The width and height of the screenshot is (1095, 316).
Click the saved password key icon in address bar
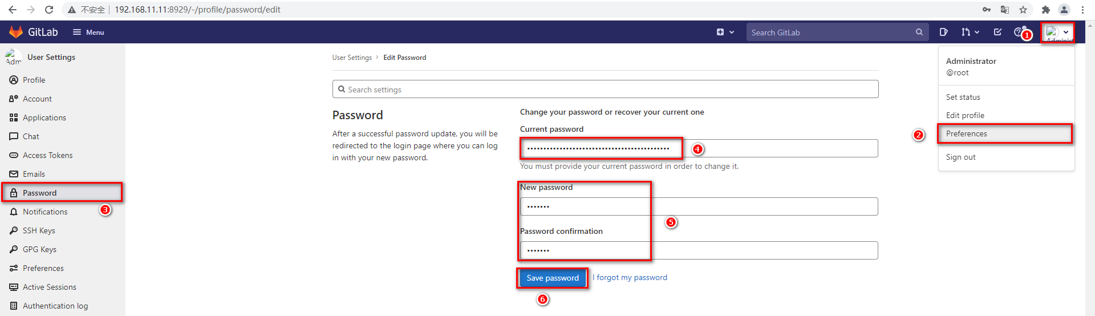[987, 10]
